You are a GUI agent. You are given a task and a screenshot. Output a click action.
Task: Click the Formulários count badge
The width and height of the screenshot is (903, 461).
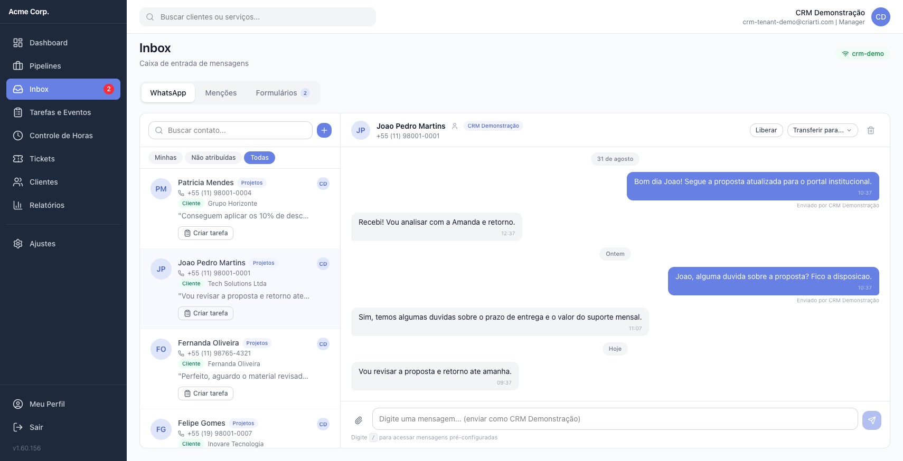[305, 93]
